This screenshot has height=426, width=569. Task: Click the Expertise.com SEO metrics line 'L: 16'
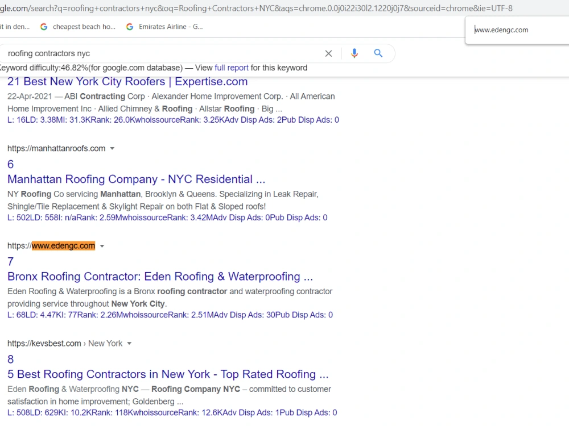tap(173, 120)
